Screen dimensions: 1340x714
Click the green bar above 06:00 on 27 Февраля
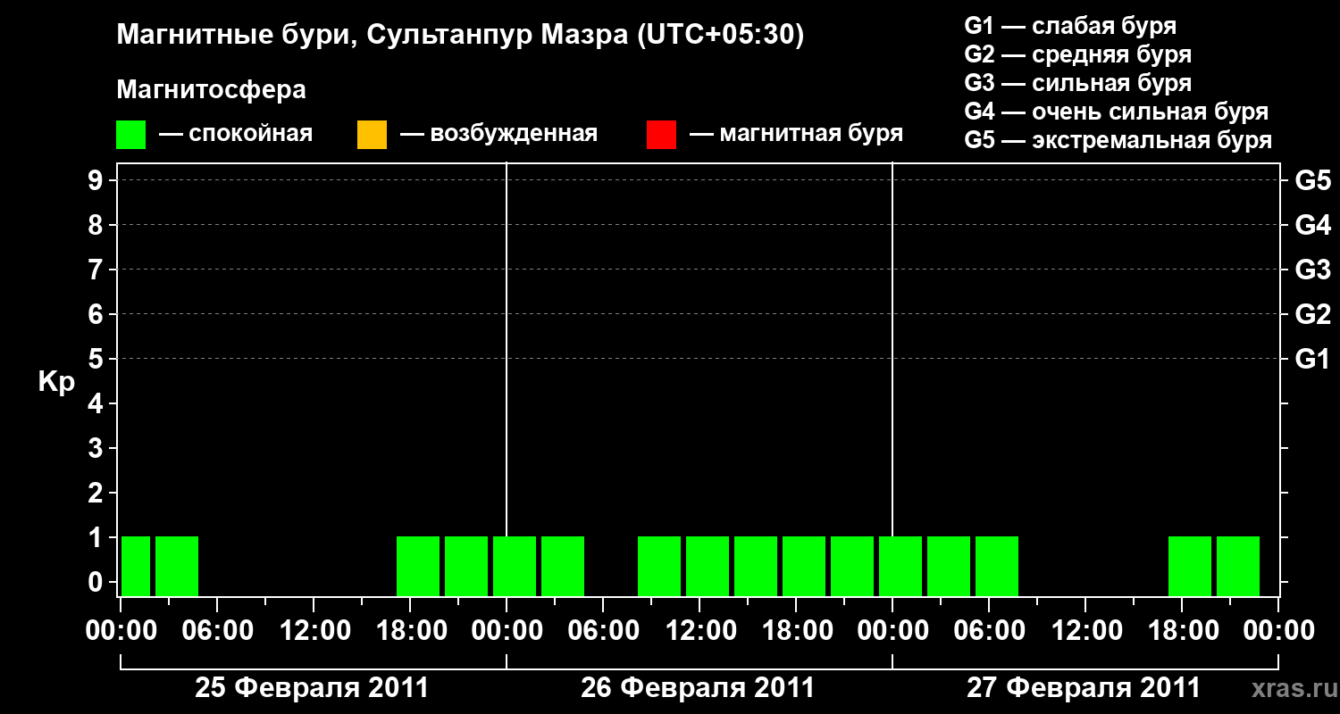(x=997, y=566)
